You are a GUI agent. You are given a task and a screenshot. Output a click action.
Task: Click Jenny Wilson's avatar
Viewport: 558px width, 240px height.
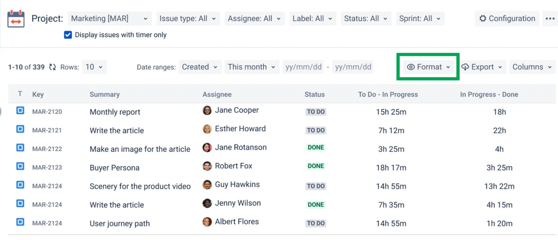point(207,203)
